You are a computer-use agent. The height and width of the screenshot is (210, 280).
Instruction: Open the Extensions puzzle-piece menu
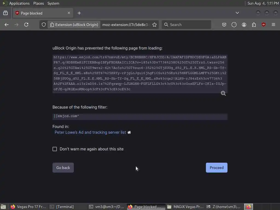pos(254,25)
